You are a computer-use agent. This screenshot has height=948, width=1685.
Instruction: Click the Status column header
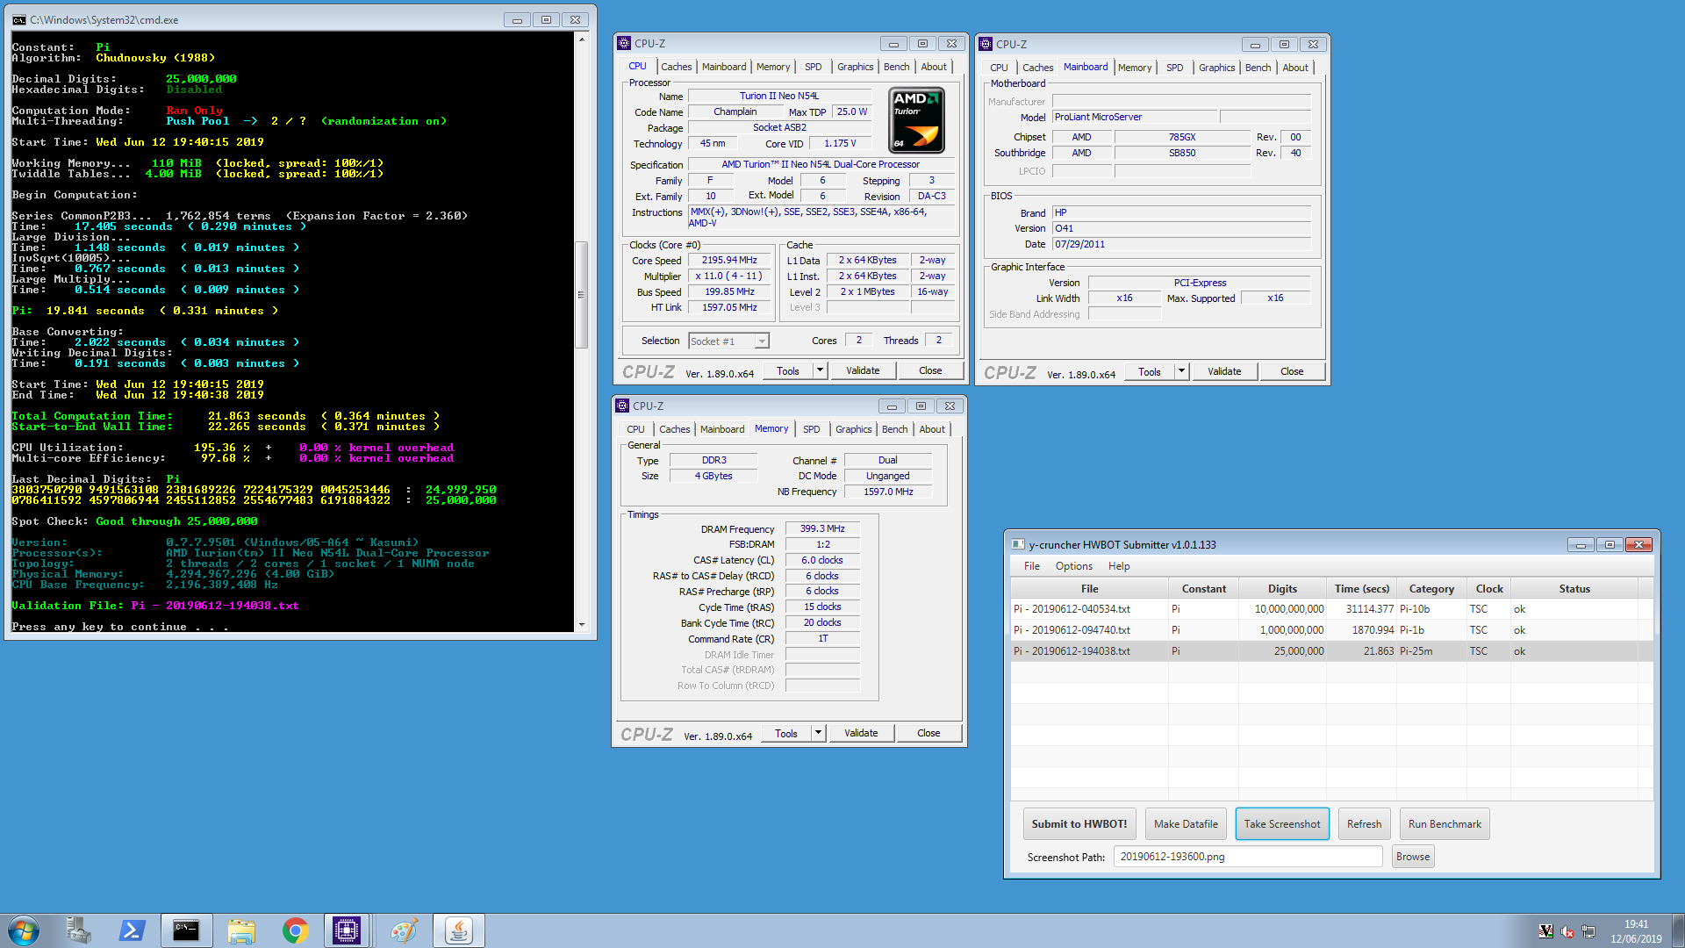[x=1574, y=589]
